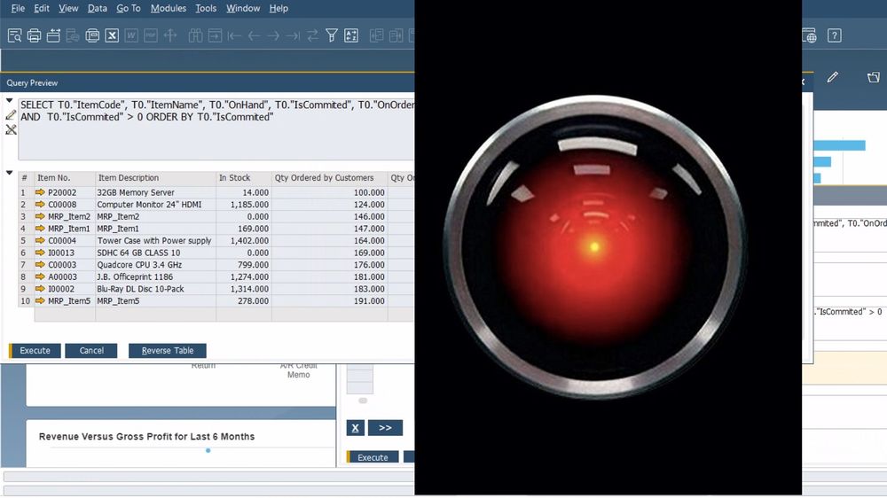The image size is (887, 498).
Task: Click the Send SMS toolbar icon
Action: (73, 35)
